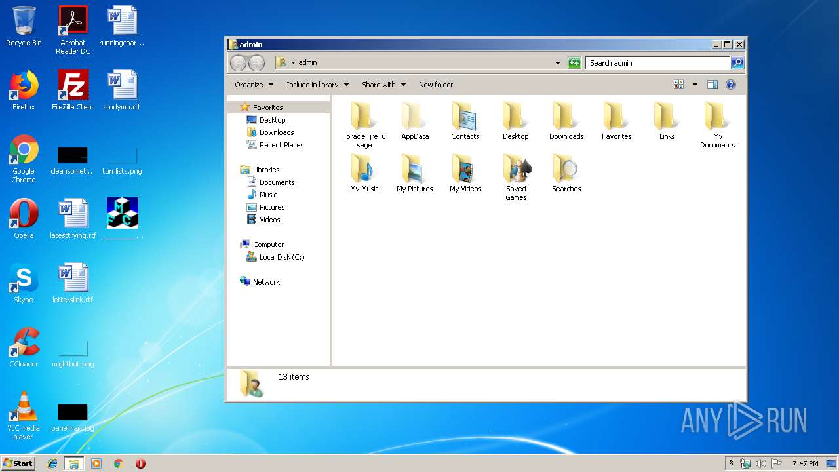839x472 pixels.
Task: Select Computer in navigation pane
Action: [268, 245]
